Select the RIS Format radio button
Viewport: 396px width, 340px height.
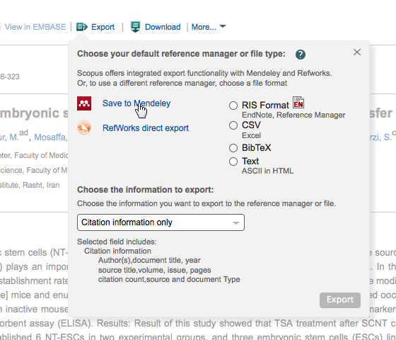coord(233,106)
